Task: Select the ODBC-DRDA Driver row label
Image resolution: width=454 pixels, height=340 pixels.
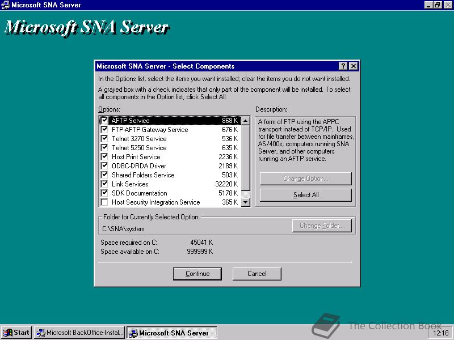Action: 138,166
